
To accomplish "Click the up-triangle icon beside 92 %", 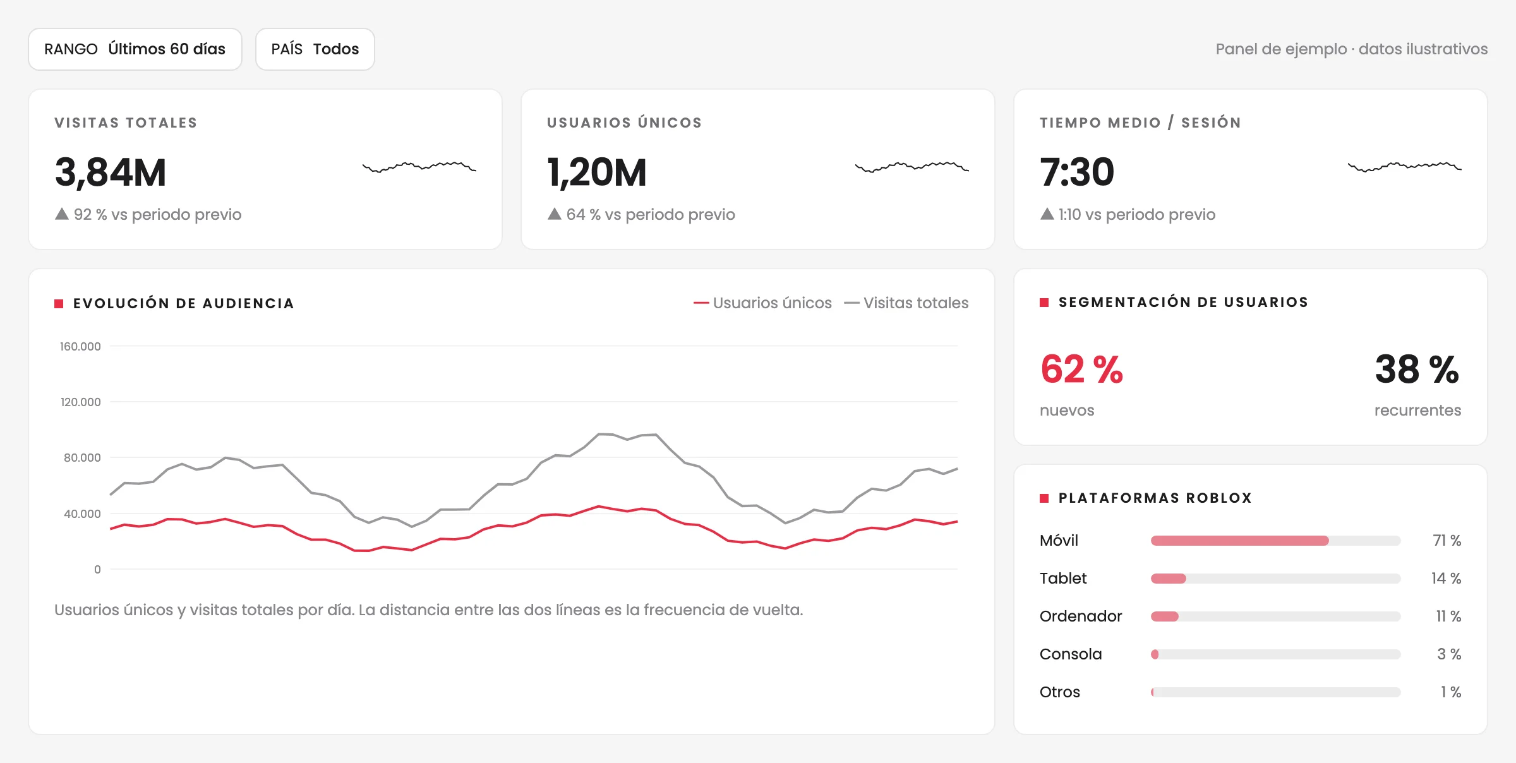I will pyautogui.click(x=62, y=214).
